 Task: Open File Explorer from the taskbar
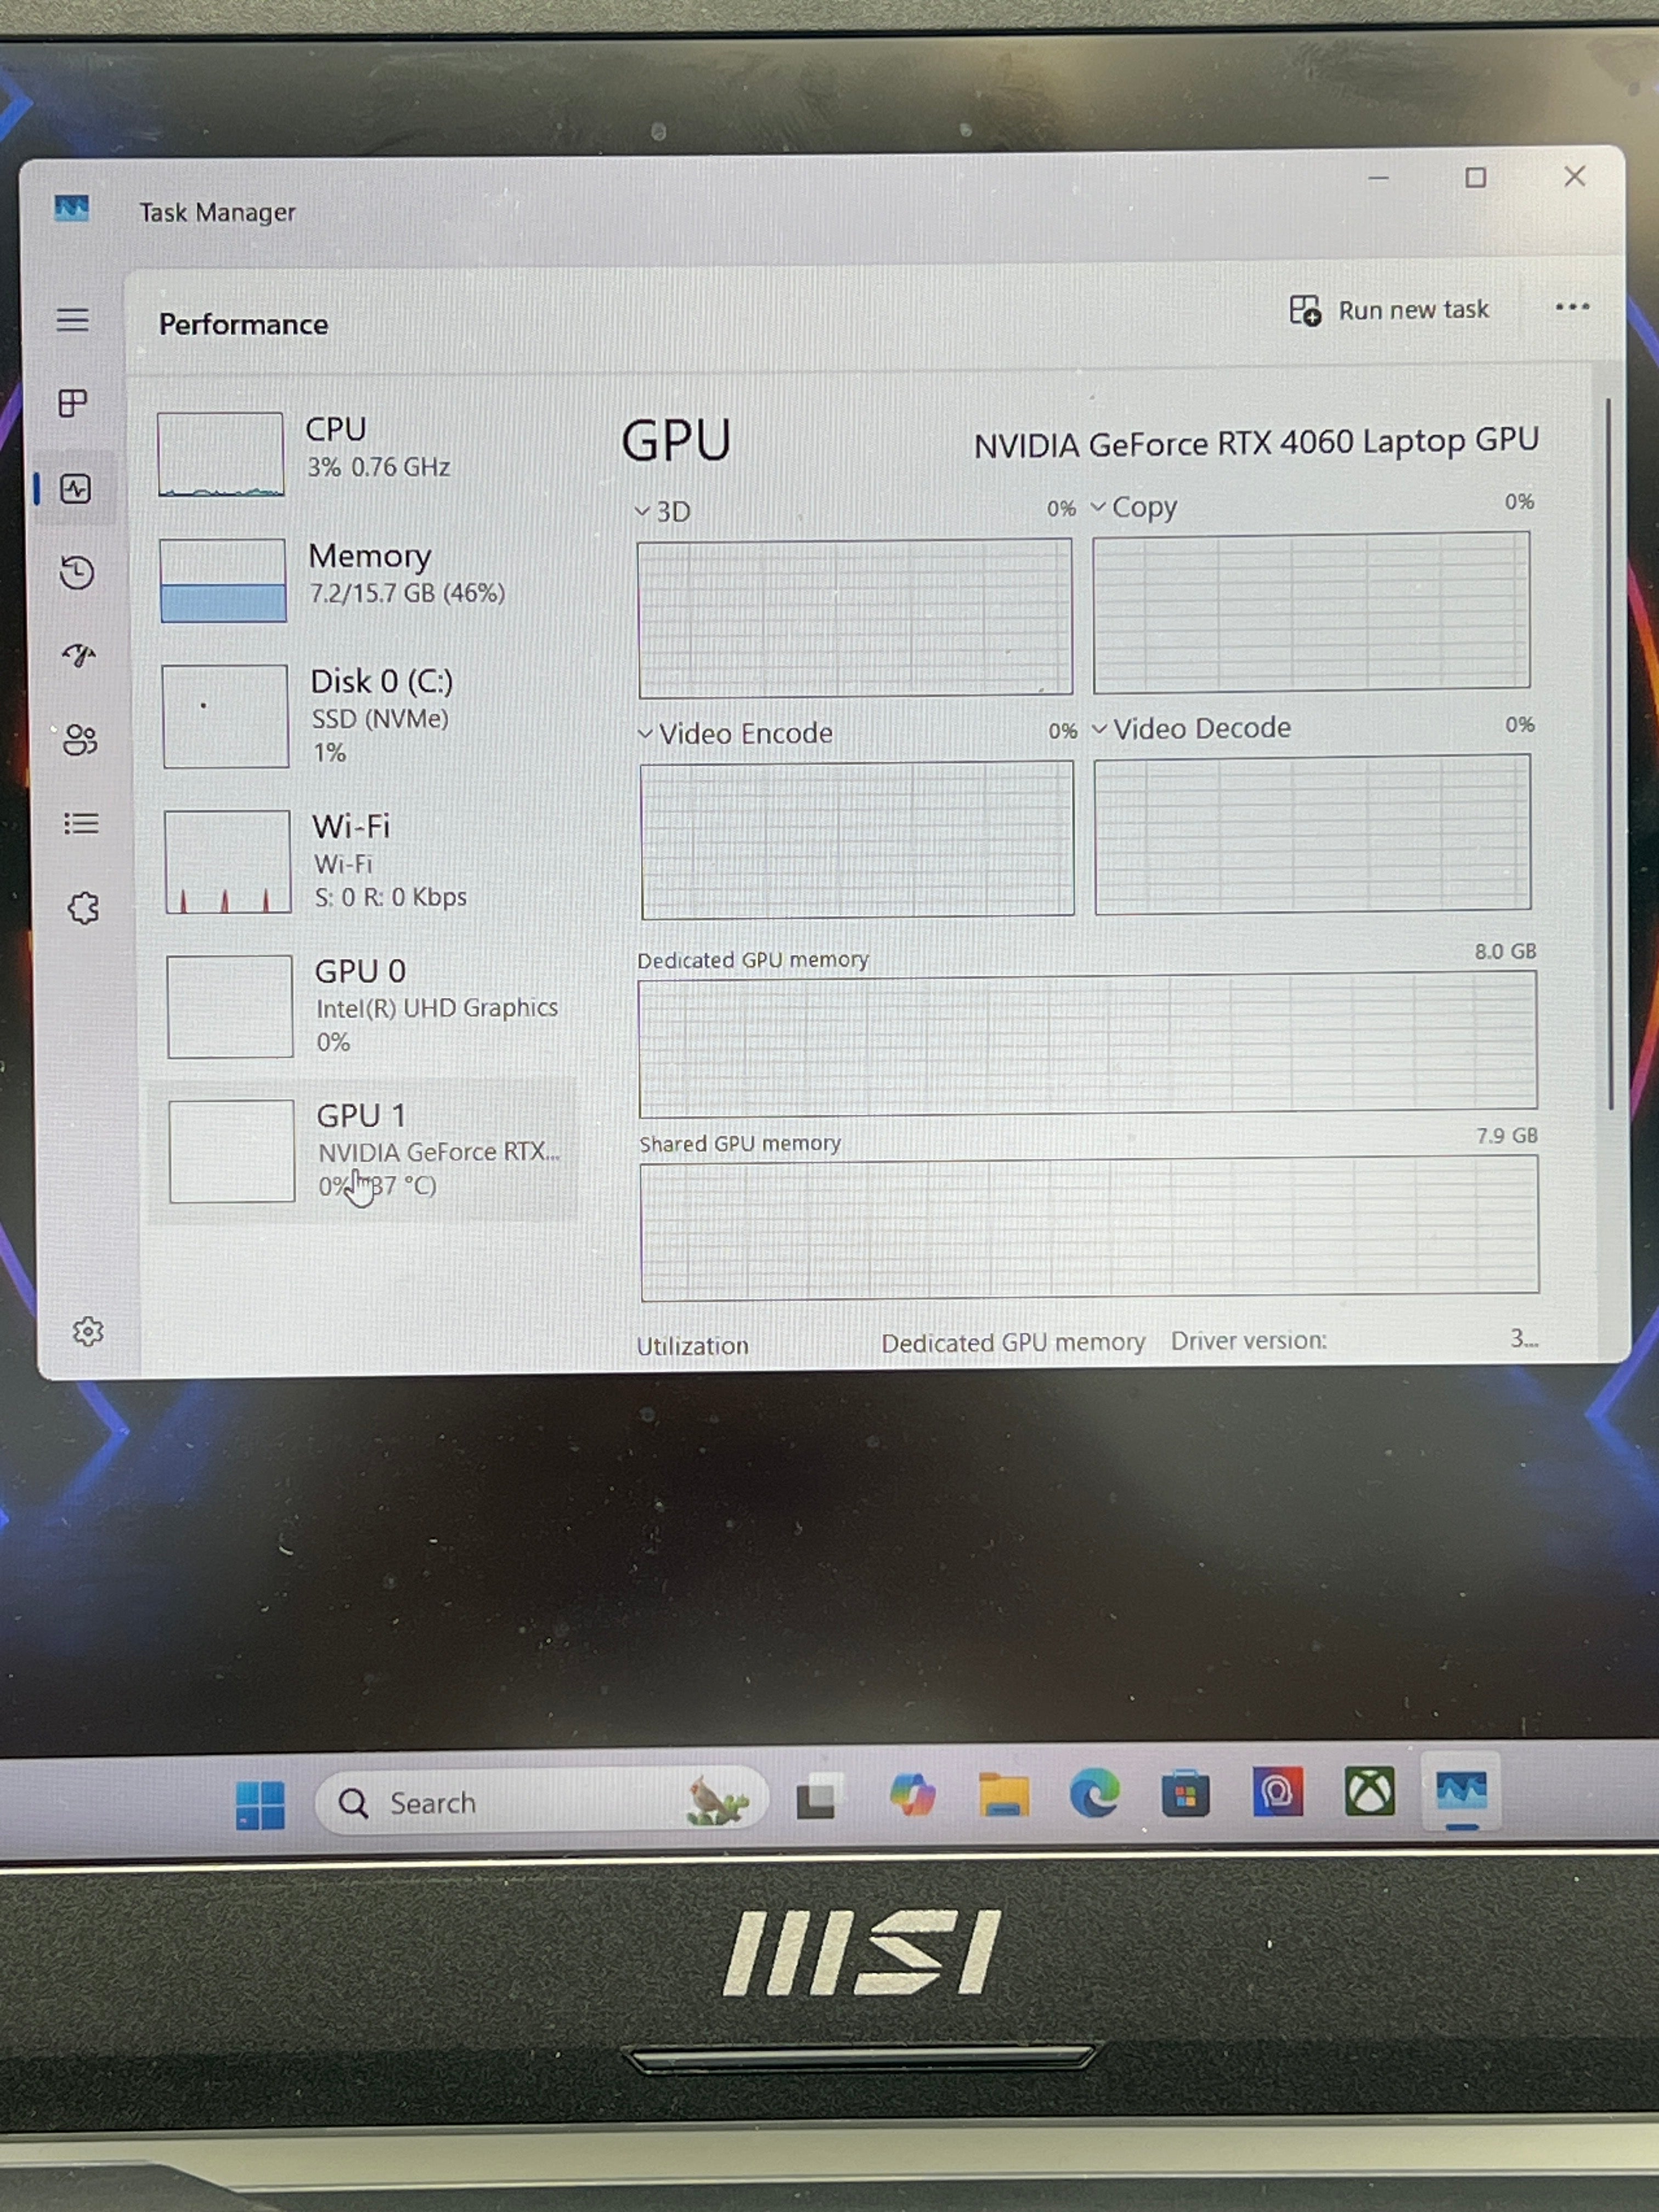pyautogui.click(x=1004, y=1794)
